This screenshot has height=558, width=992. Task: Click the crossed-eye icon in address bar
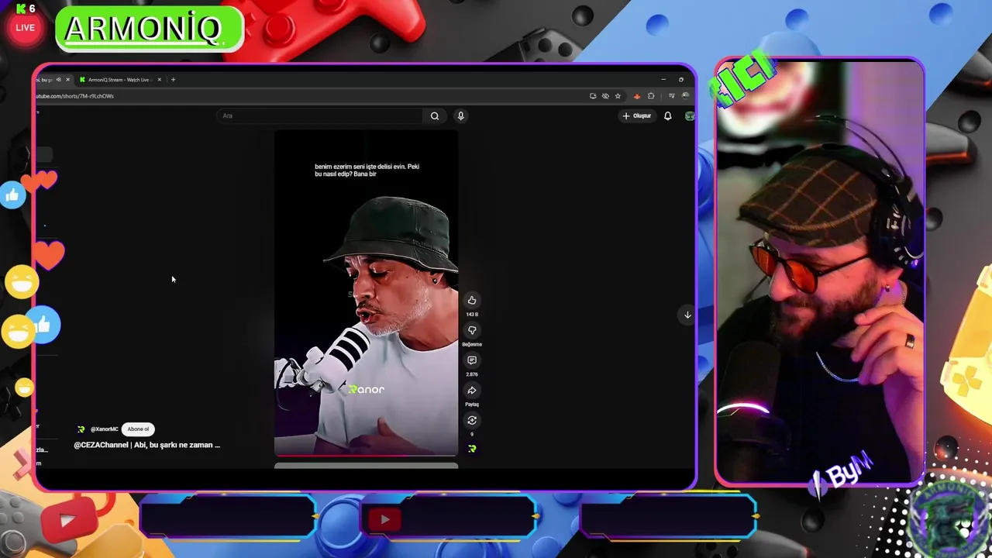[605, 96]
